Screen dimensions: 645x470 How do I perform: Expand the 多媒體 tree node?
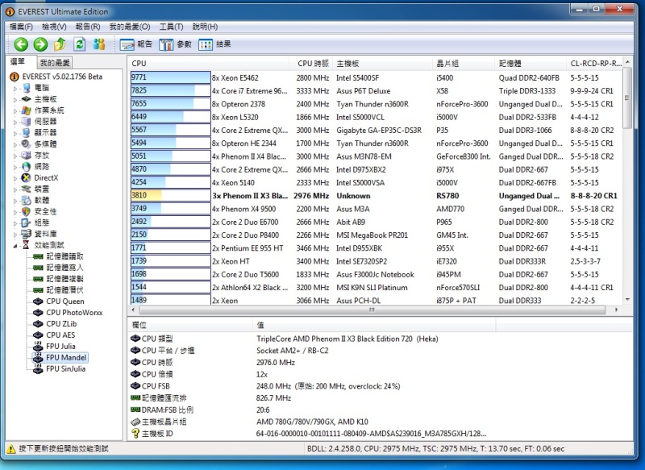15,144
